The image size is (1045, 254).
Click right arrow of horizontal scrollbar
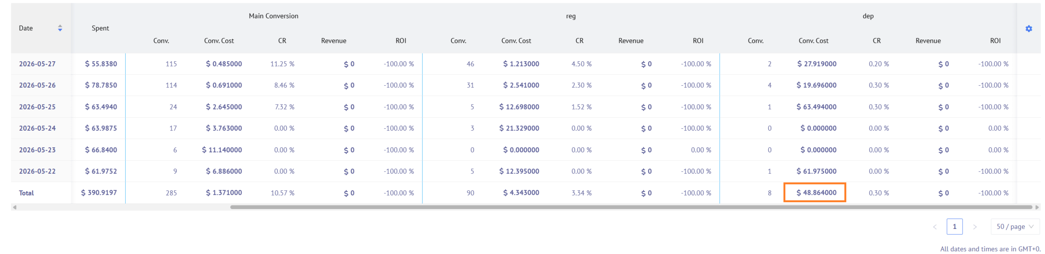[x=1036, y=207]
